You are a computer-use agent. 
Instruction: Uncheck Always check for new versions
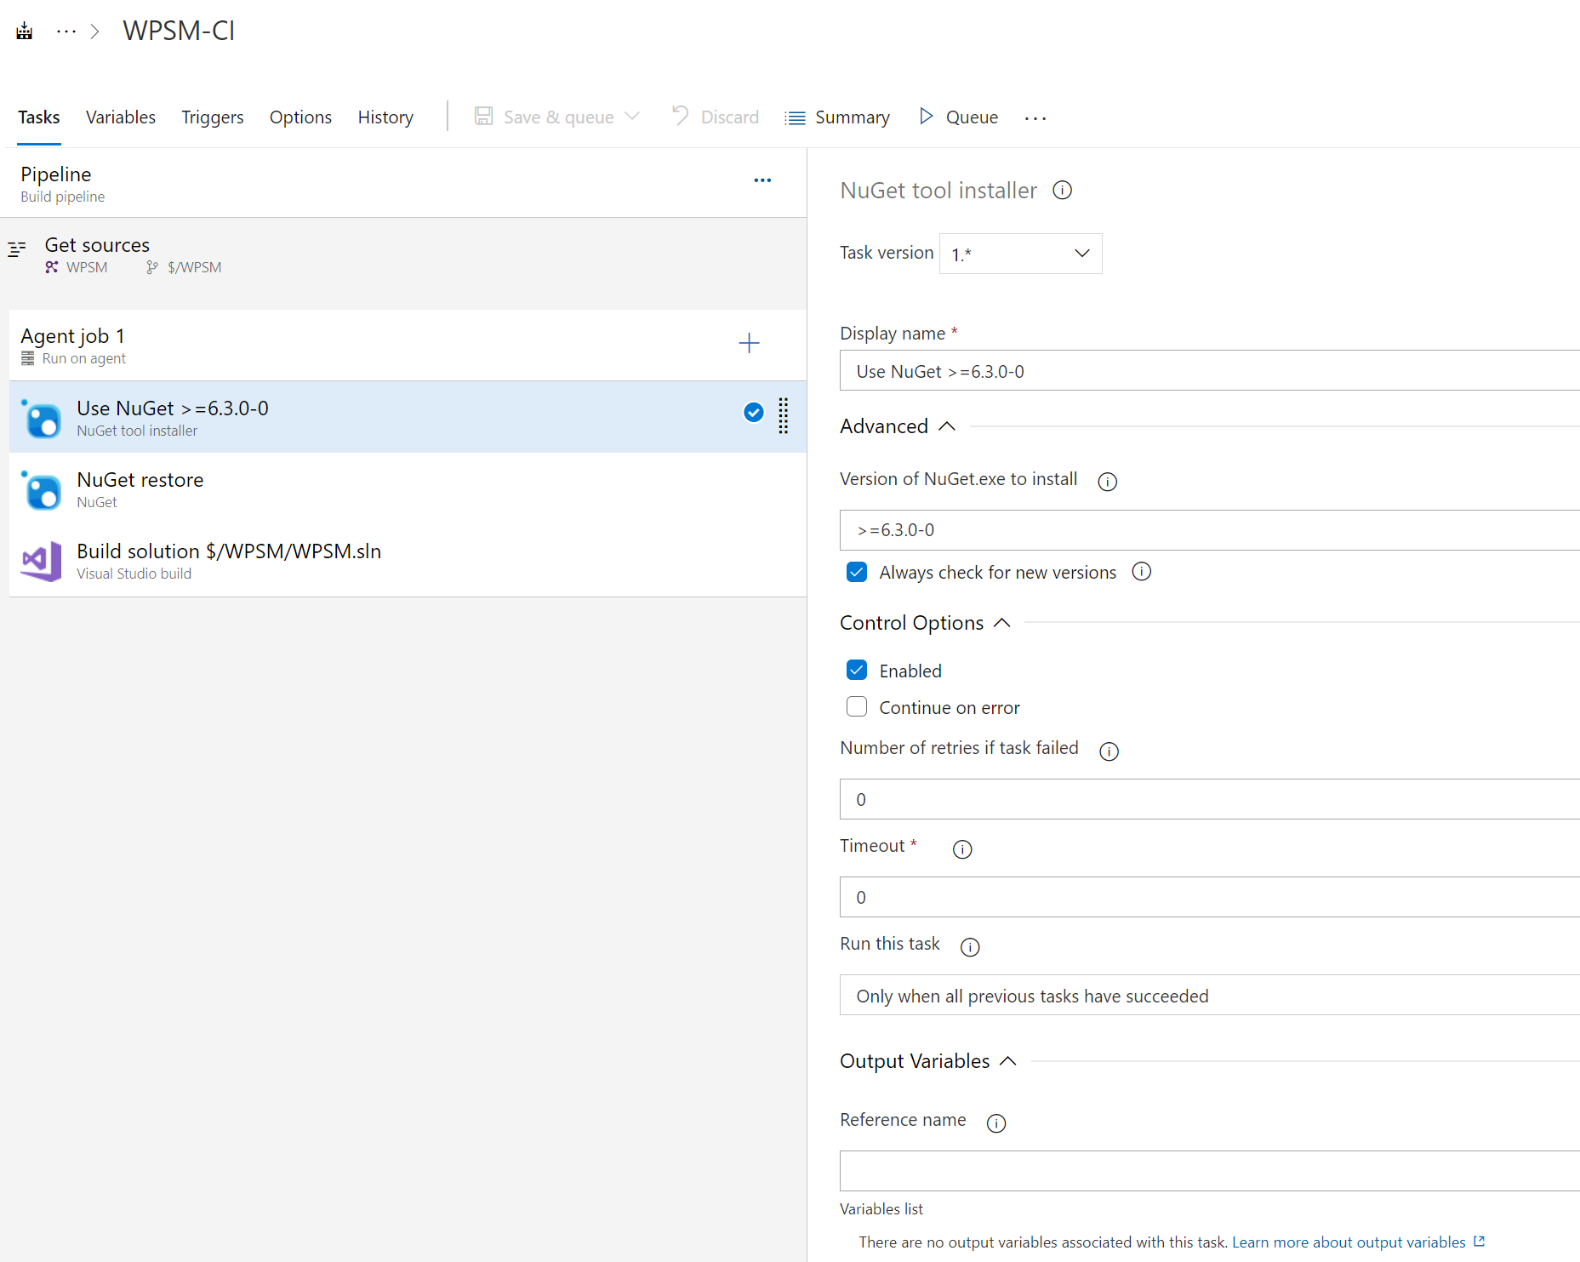856,572
